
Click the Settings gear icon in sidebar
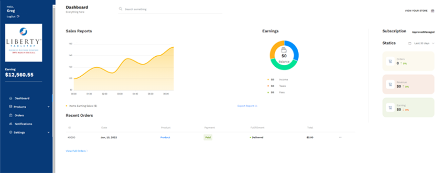(x=11, y=132)
